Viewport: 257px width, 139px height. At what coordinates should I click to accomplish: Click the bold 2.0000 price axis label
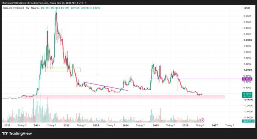tap(248, 40)
